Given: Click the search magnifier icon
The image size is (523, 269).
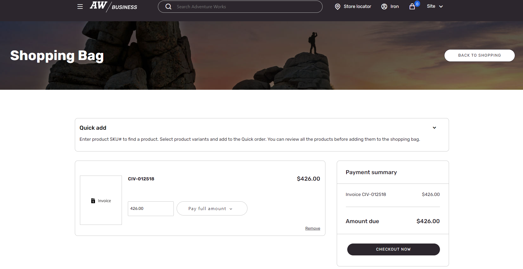Looking at the screenshot, I should pos(168,7).
